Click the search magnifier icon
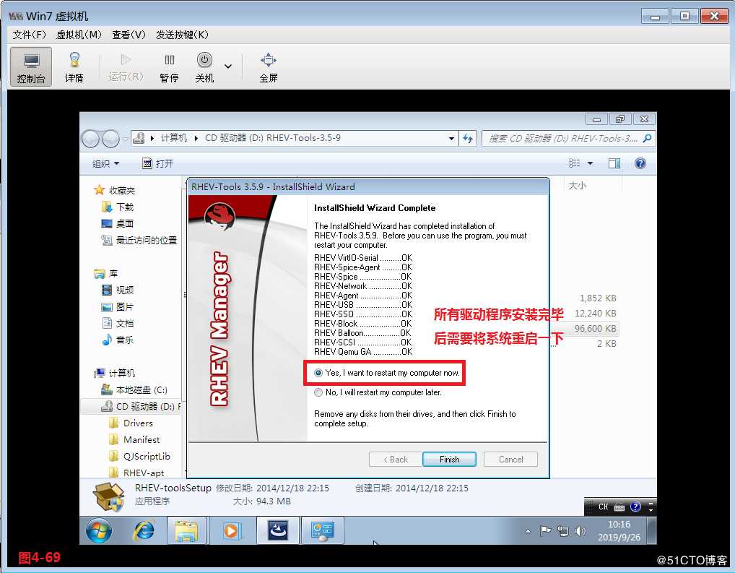 pyautogui.click(x=648, y=139)
